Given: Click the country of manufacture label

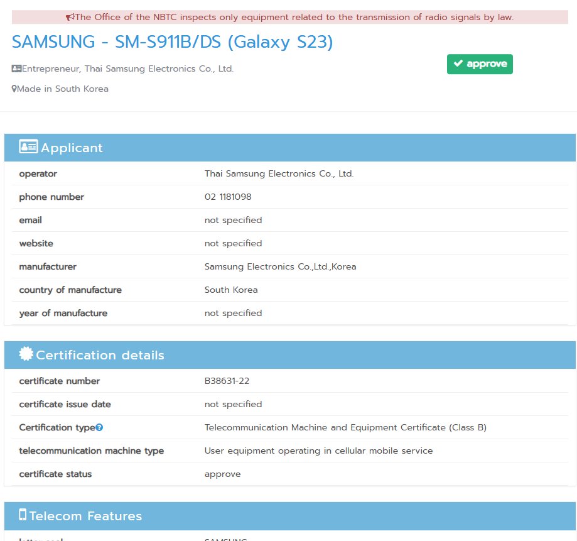Looking at the screenshot, I should (70, 290).
